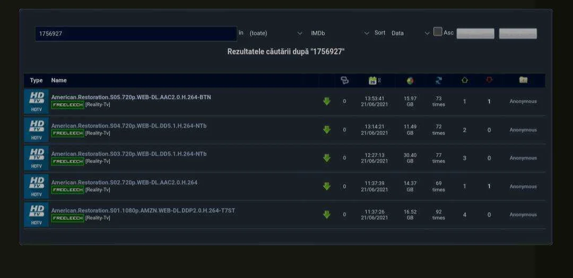Toggle the Asc checkbox

[438, 32]
